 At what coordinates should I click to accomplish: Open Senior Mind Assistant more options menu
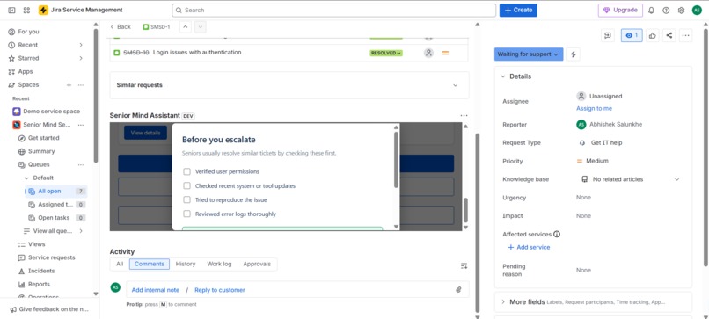point(464,116)
